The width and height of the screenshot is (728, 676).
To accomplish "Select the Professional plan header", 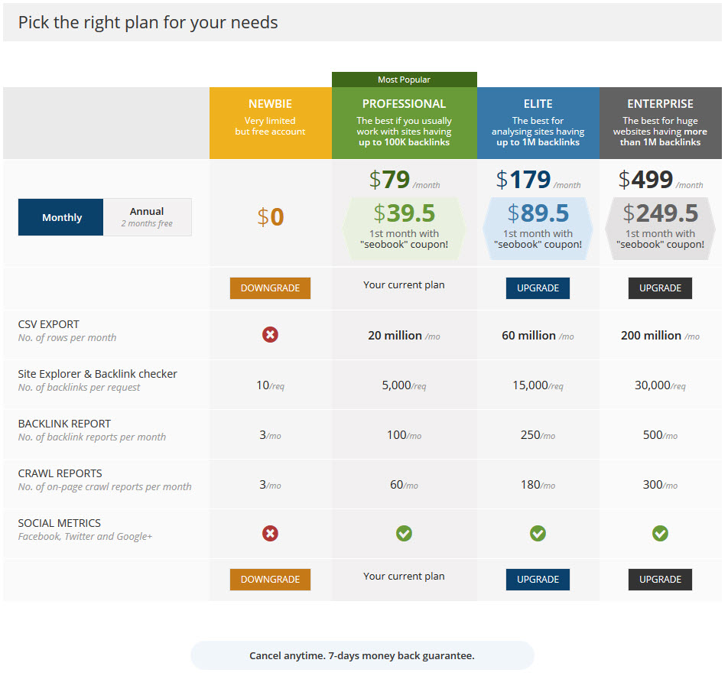I will tap(404, 122).
